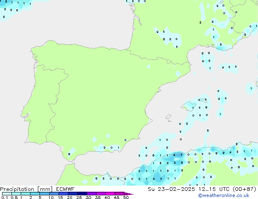The width and height of the screenshot is (258, 199).
Task: Click the Menorca island outline
Action: [x=202, y=100]
